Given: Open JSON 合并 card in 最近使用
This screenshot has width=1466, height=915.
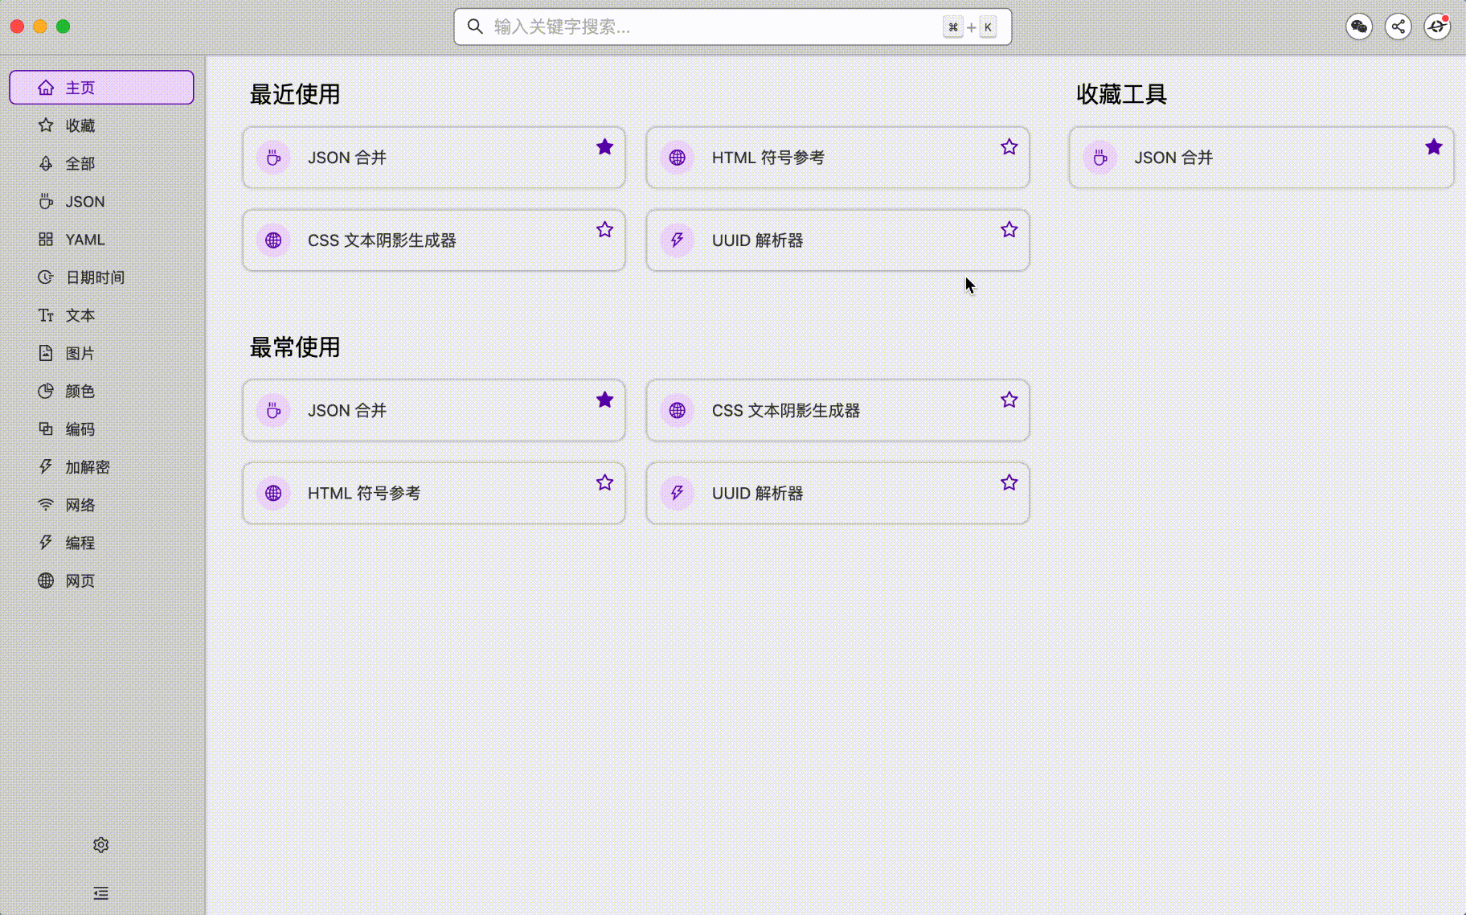Looking at the screenshot, I should pos(434,158).
